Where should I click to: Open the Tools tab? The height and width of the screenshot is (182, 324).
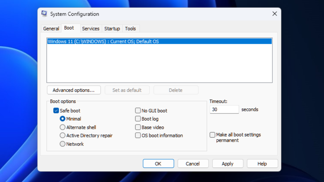pos(130,29)
